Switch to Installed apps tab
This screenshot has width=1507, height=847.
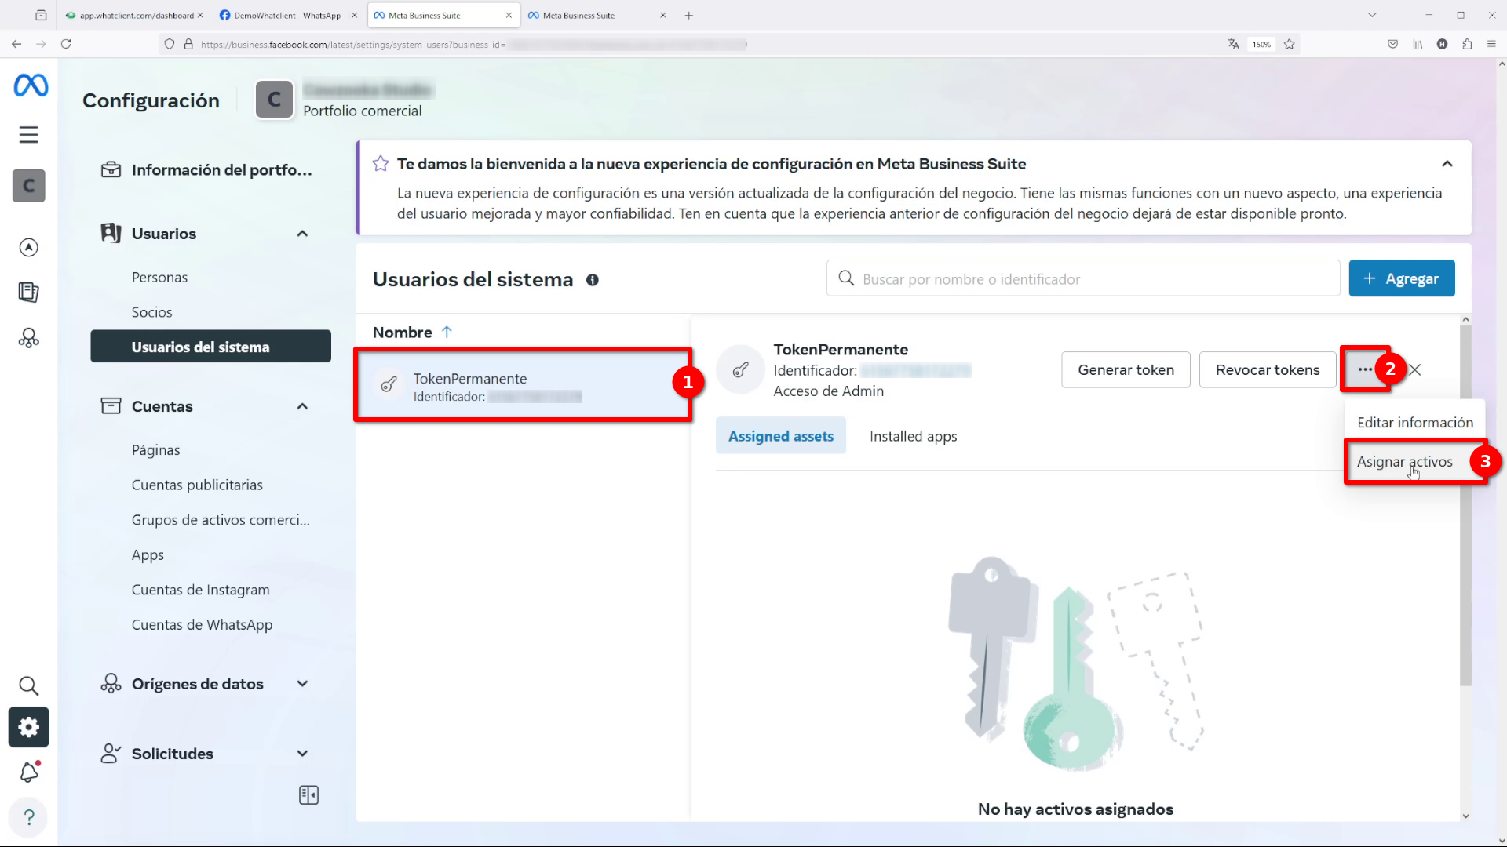pyautogui.click(x=913, y=436)
